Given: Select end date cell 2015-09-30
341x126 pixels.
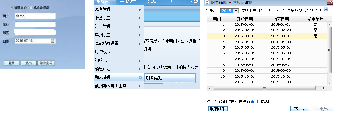Looking at the screenshot, I should pyautogui.click(x=281, y=71).
